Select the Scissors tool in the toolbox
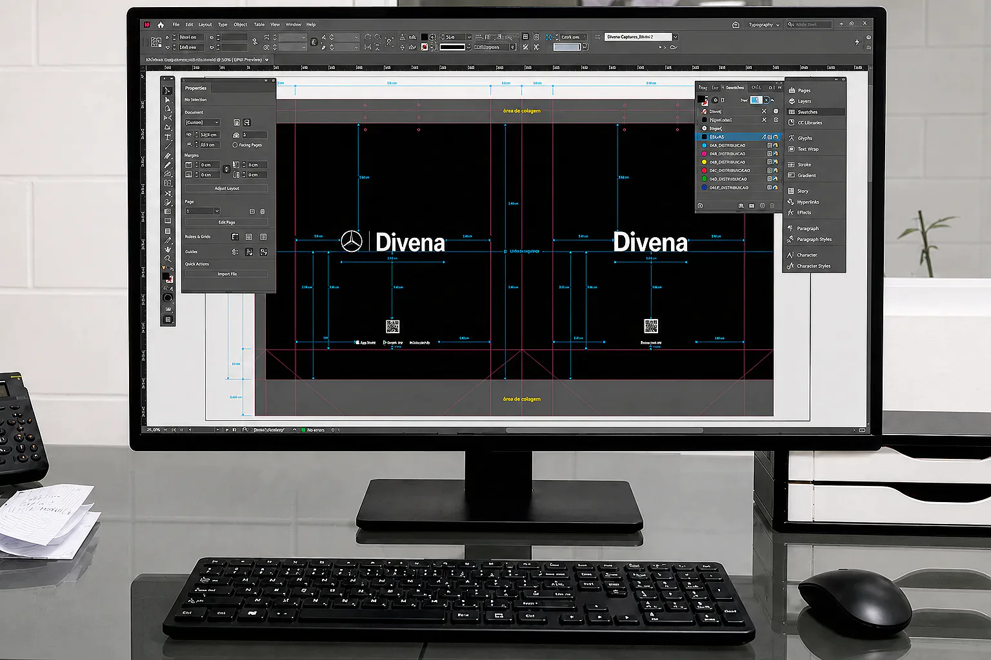The width and height of the screenshot is (991, 660). (168, 193)
